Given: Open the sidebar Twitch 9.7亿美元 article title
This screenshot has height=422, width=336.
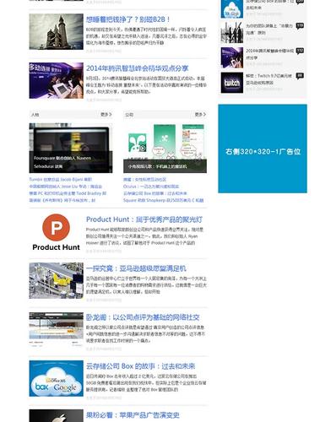Looking at the screenshot, I should pos(269,79).
